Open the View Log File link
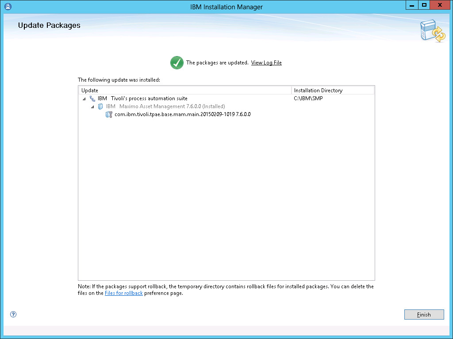The height and width of the screenshot is (339, 453). pyautogui.click(x=266, y=63)
